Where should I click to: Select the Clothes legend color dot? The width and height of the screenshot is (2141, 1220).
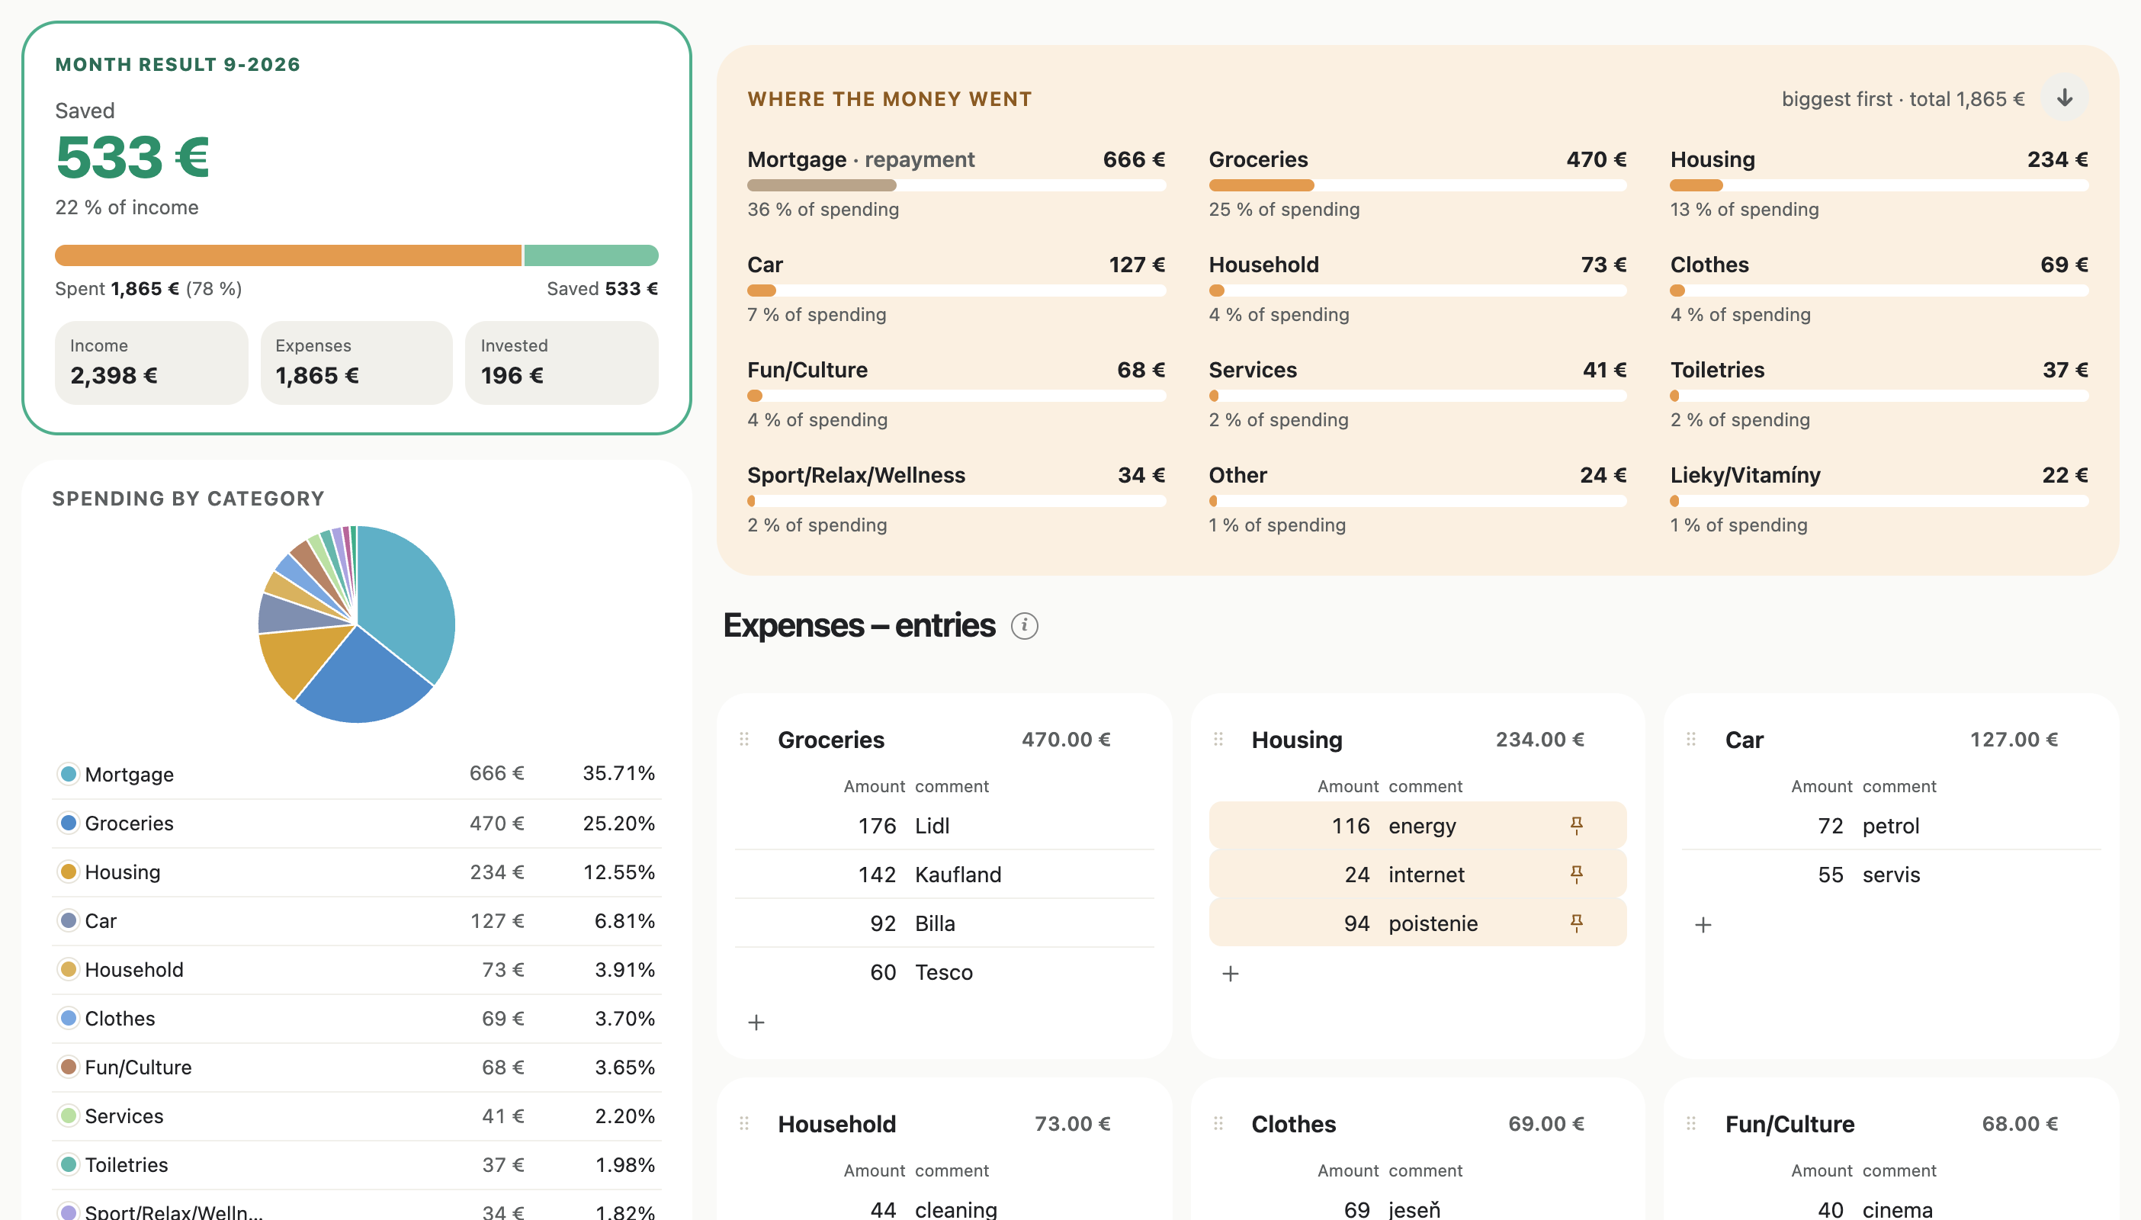(69, 1018)
